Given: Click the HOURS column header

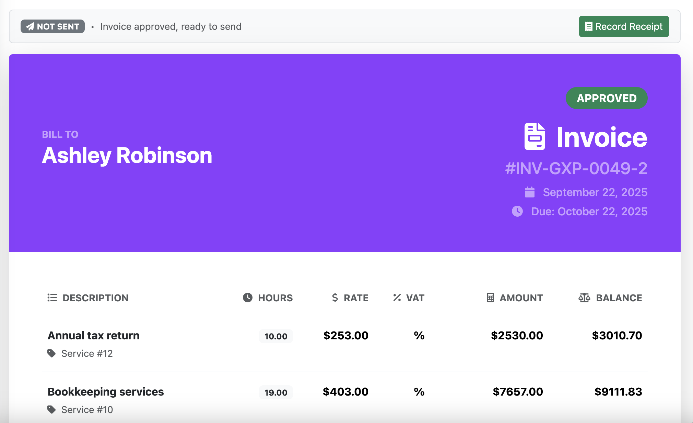Looking at the screenshot, I should tap(275, 298).
